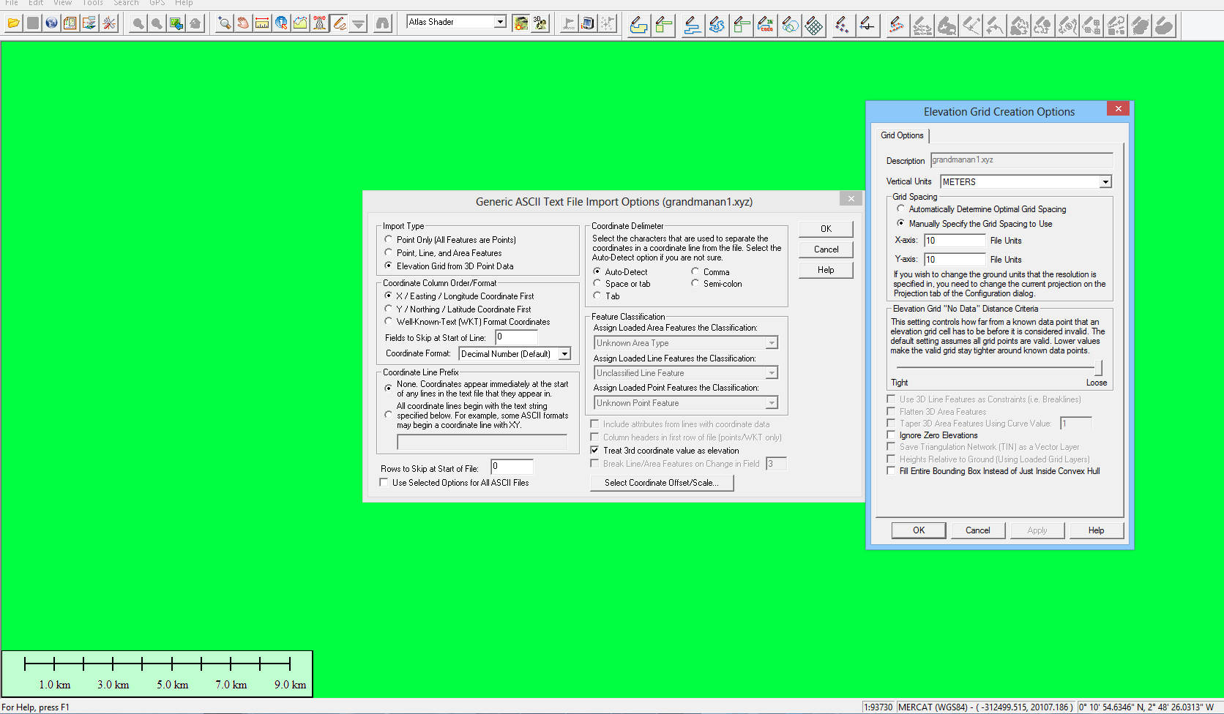Click the create grid feature icon
The image size is (1224, 714).
tap(813, 26)
